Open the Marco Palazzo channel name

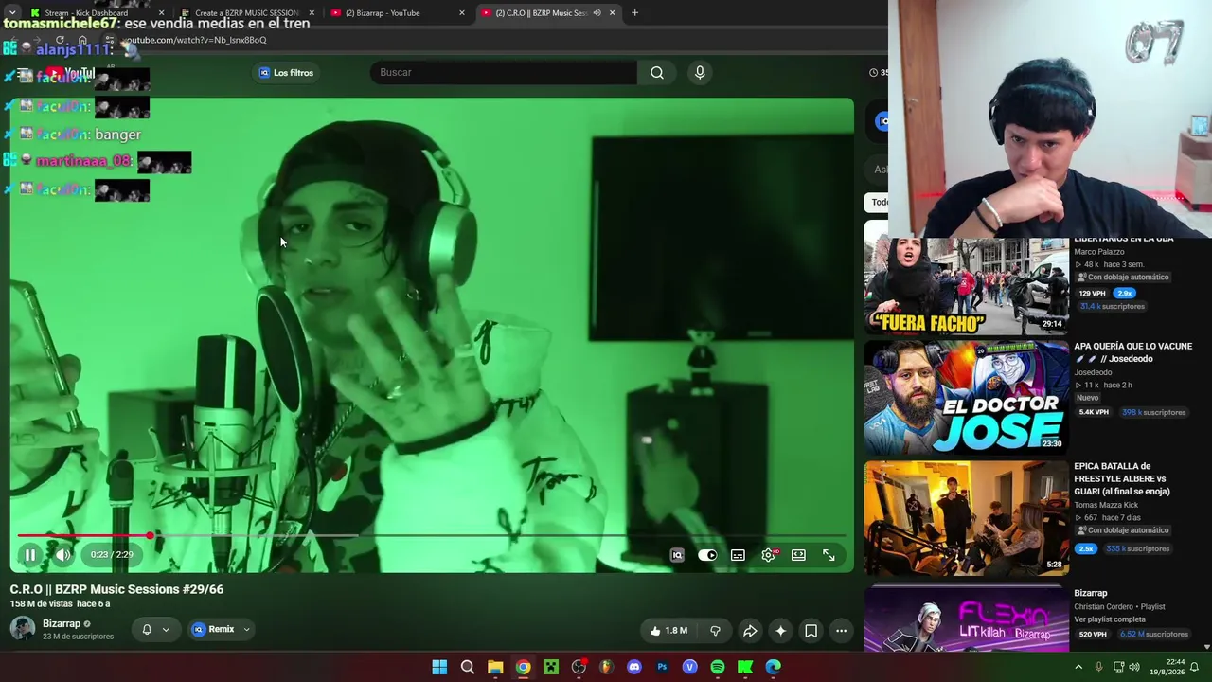(1099, 252)
